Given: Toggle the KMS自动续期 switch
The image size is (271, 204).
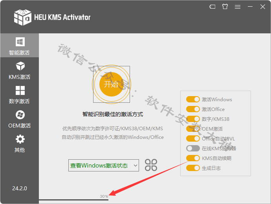Looking at the screenshot, I should [193, 158].
